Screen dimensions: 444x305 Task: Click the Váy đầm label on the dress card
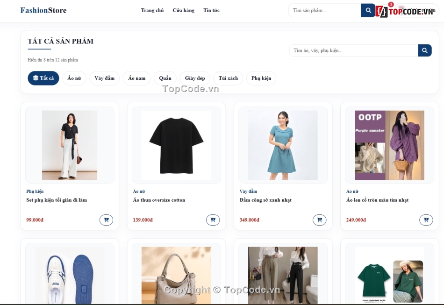click(248, 191)
